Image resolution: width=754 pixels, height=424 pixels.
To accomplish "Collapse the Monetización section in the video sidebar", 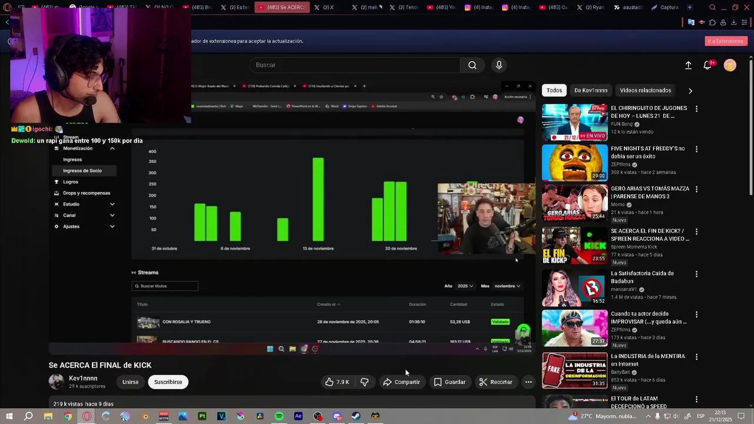I will [x=112, y=148].
